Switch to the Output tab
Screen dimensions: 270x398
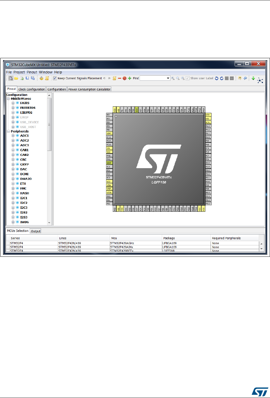click(36, 231)
